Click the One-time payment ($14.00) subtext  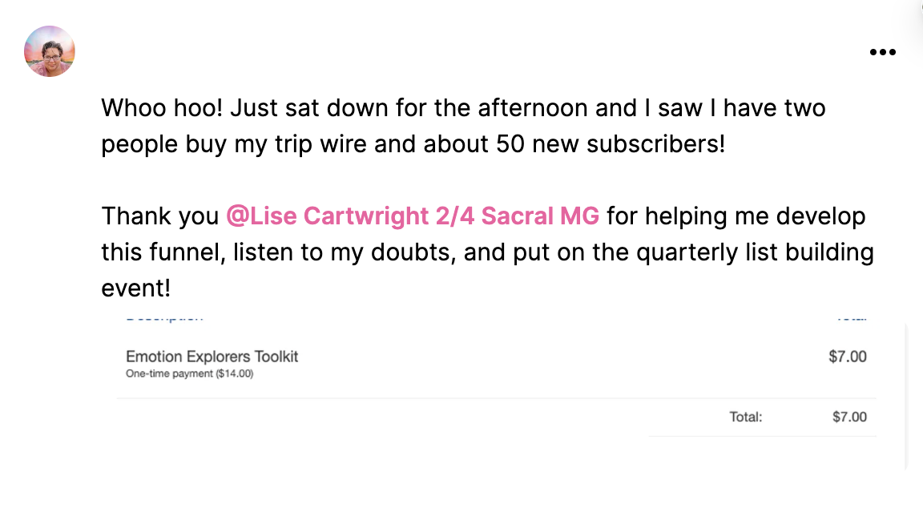coord(190,374)
